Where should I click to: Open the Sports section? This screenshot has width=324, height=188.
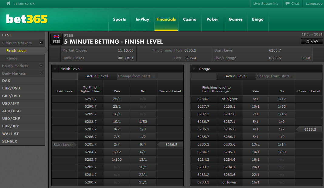pyautogui.click(x=119, y=19)
